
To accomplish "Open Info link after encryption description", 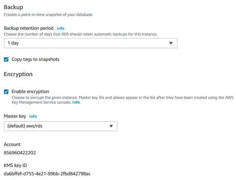I will (76, 102).
